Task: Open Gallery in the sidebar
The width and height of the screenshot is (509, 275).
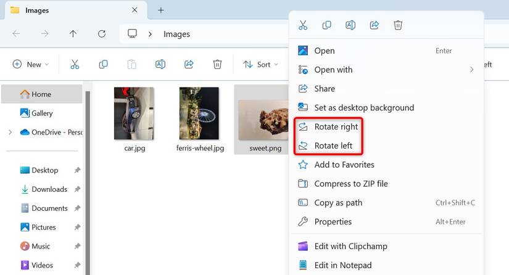Action: pyautogui.click(x=42, y=113)
